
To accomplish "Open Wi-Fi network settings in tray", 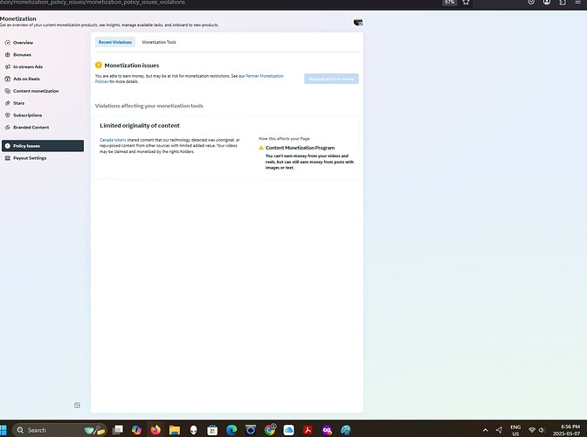I will (x=532, y=430).
